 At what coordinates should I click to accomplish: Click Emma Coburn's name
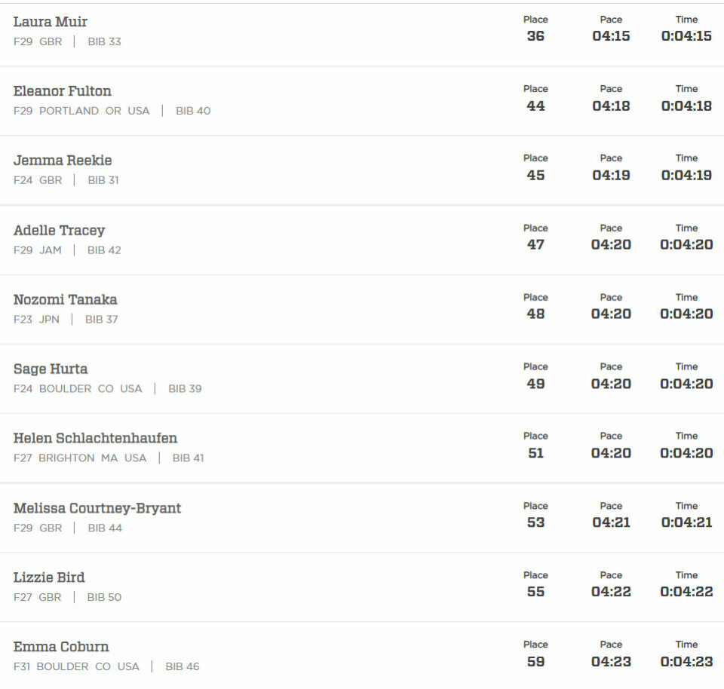pos(61,647)
